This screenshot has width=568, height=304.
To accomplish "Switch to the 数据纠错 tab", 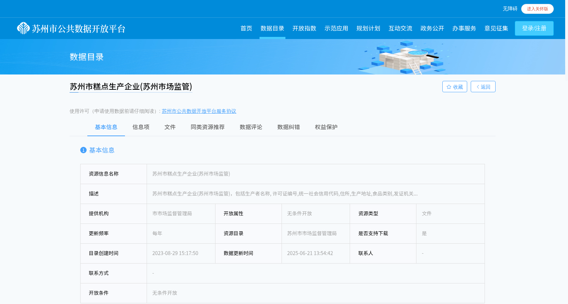I will [289, 127].
